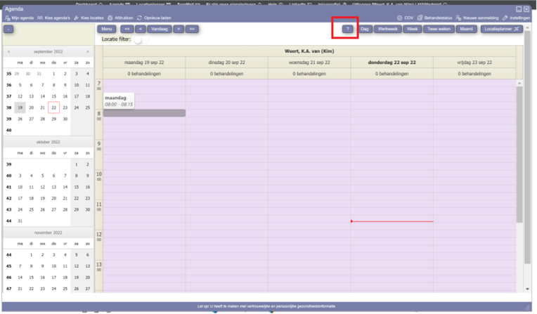
Task: Open the Locatieplanner
Action: (502, 29)
